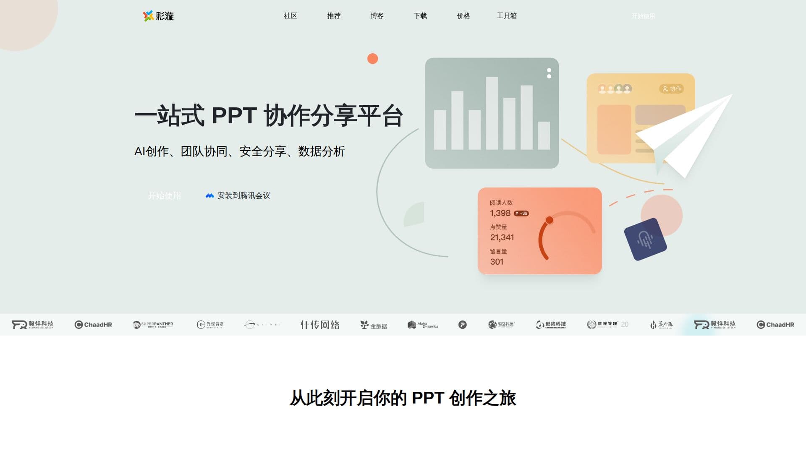This screenshot has width=806, height=453.
Task: Click the bar chart illustration card
Action: pyautogui.click(x=492, y=113)
